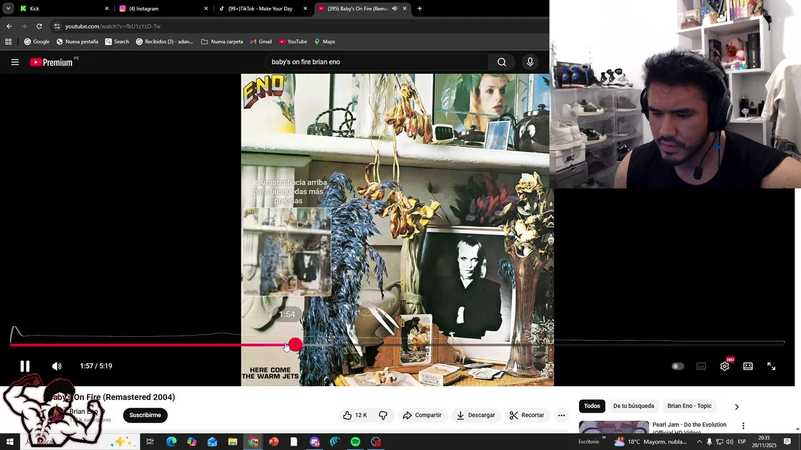Select the Brian Eno - Topic chip
Screen dimensions: 801x450
[689, 406]
